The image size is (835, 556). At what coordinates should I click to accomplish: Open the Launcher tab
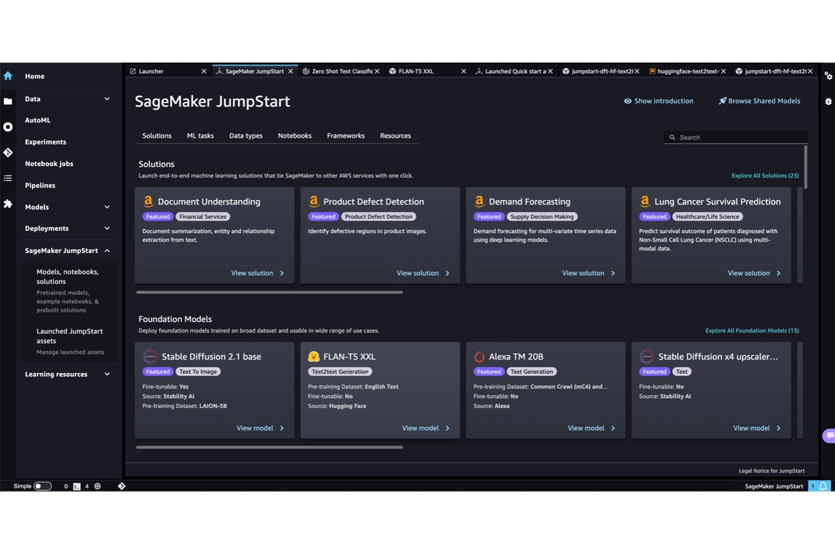[x=169, y=71]
